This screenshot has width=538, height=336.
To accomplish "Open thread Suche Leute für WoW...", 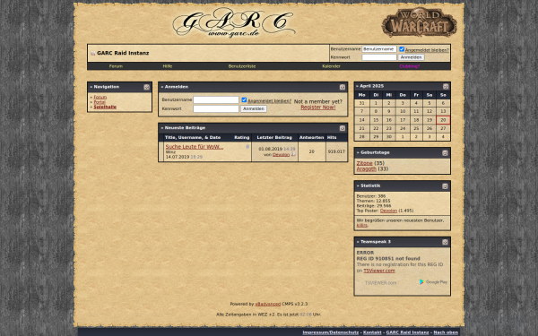I will click(195, 146).
